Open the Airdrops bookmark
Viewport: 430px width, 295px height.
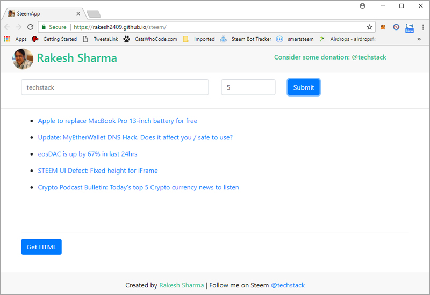347,39
